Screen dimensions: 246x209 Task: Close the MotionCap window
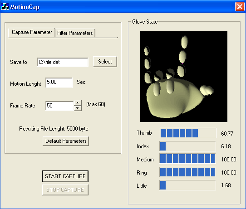[x=240, y=7]
